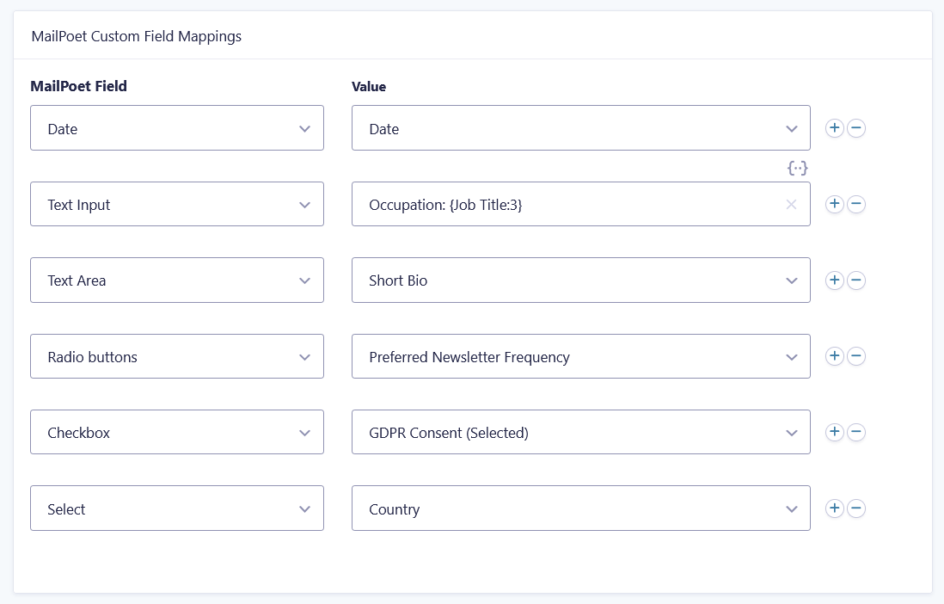Viewport: 944px width, 604px height.
Task: Open the Text Area MailPoet field dropdown
Action: click(x=177, y=280)
